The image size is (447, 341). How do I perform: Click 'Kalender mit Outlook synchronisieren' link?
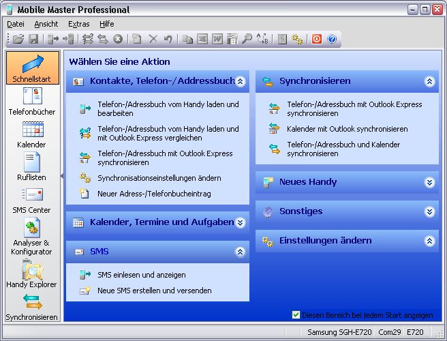[347, 129]
